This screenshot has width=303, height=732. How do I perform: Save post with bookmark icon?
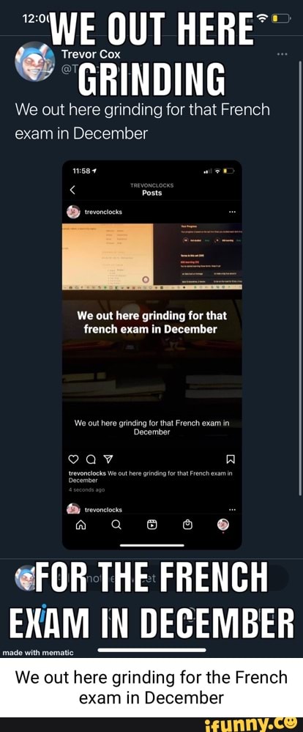point(229,460)
